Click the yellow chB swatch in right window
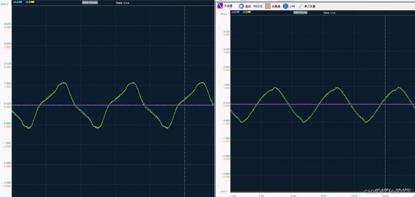This screenshot has width=415, height=197. coord(249,12)
